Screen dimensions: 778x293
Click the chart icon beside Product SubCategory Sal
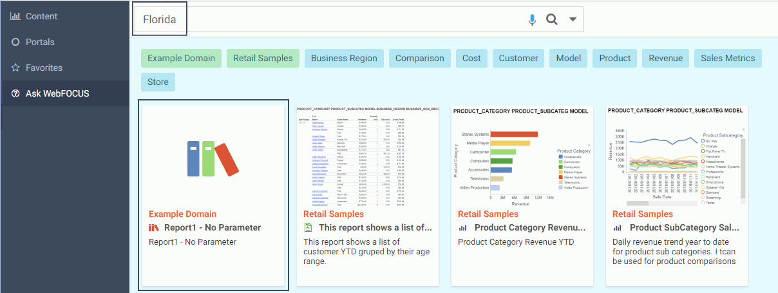point(617,227)
